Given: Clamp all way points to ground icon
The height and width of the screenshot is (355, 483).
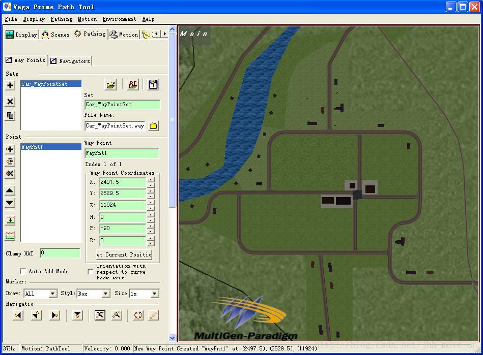Looking at the screenshot, I should [10, 236].
